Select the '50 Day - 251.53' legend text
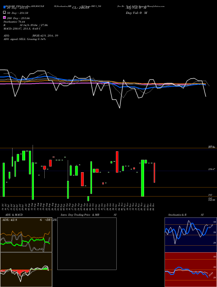The image size is (217, 287). coord(17,13)
